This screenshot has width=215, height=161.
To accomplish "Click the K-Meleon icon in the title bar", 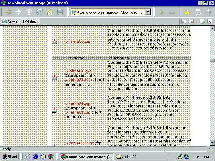I will coord(3,3).
